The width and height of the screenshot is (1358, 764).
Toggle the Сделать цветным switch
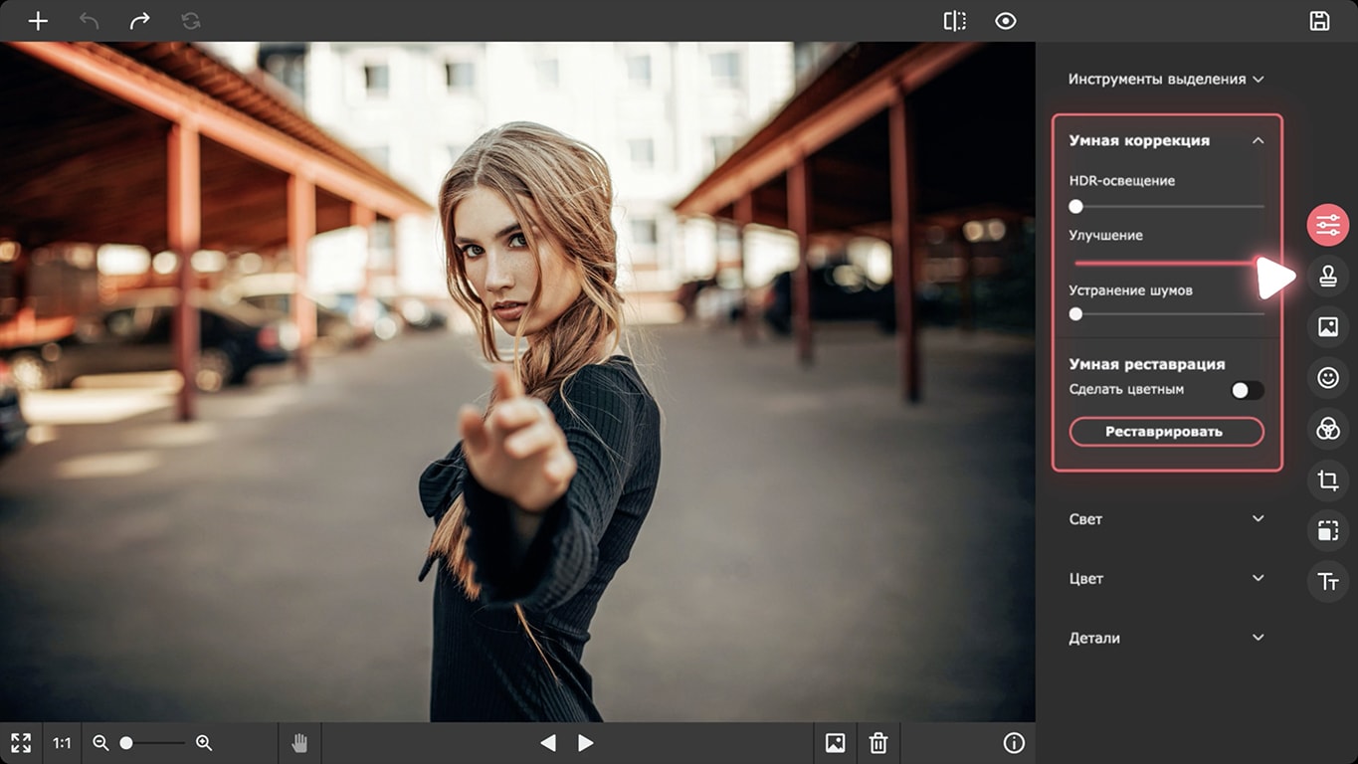click(x=1247, y=390)
